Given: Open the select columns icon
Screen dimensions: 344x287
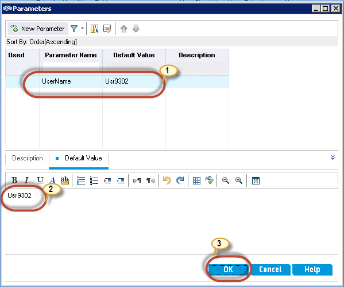Looking at the screenshot, I should [x=95, y=29].
